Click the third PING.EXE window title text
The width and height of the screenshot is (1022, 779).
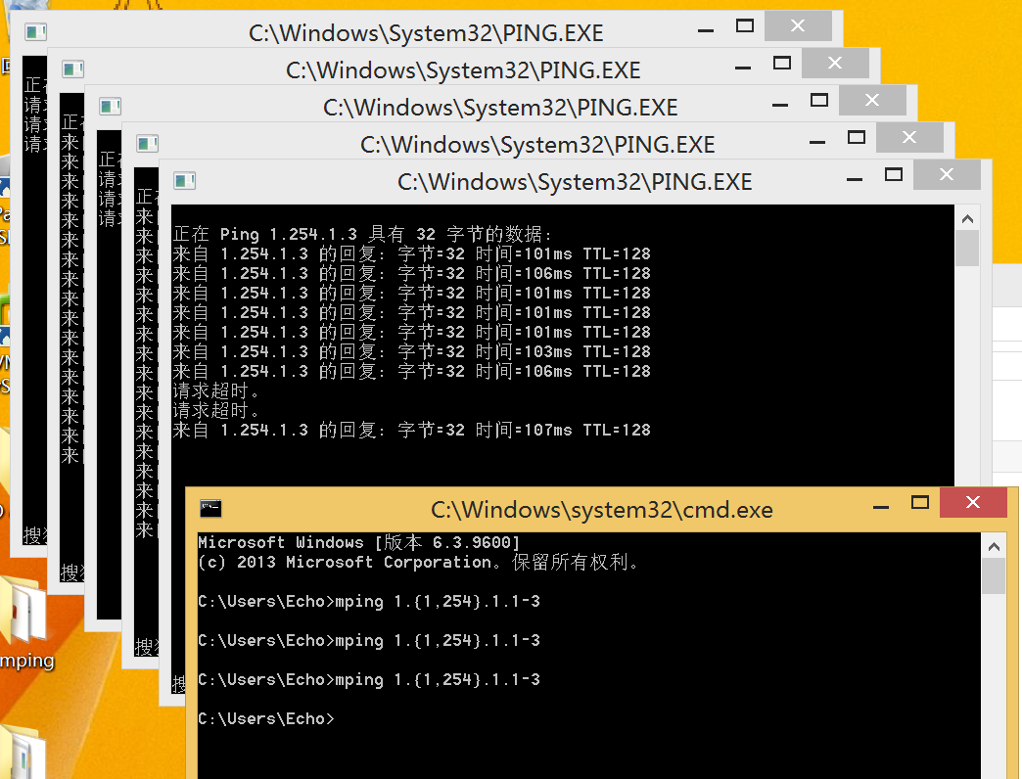pyautogui.click(x=500, y=108)
